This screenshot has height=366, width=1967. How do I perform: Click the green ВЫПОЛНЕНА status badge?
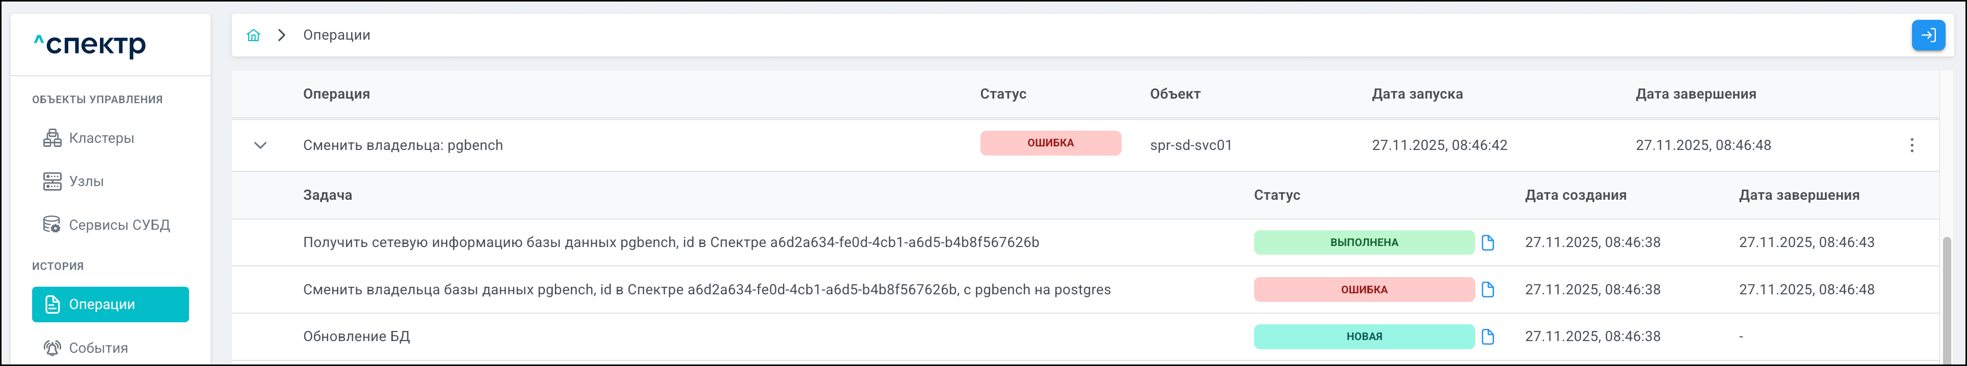pyautogui.click(x=1363, y=242)
